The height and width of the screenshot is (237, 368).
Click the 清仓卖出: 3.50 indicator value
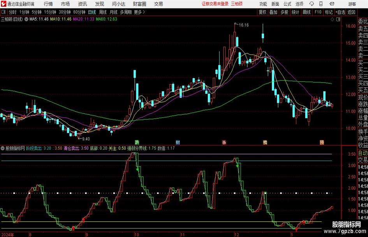click(76, 148)
